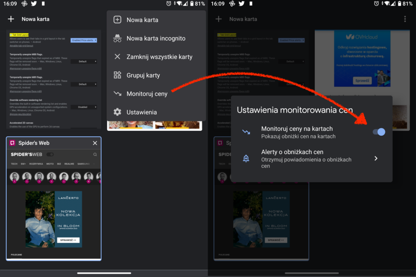
Task: Open the Default dropdown for M89 flags on the left
Action: point(84,84)
